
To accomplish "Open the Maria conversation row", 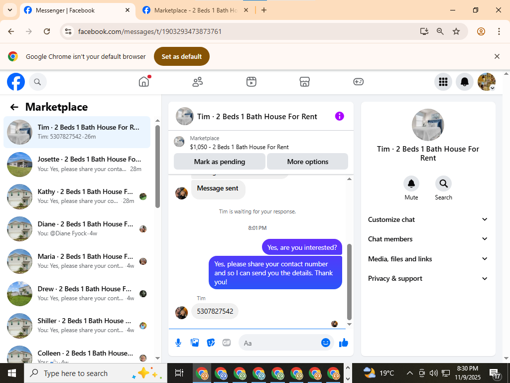I will [x=77, y=261].
